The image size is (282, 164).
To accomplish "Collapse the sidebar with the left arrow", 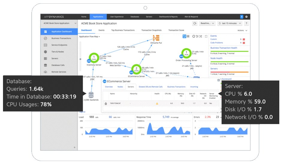I will (x=75, y=147).
